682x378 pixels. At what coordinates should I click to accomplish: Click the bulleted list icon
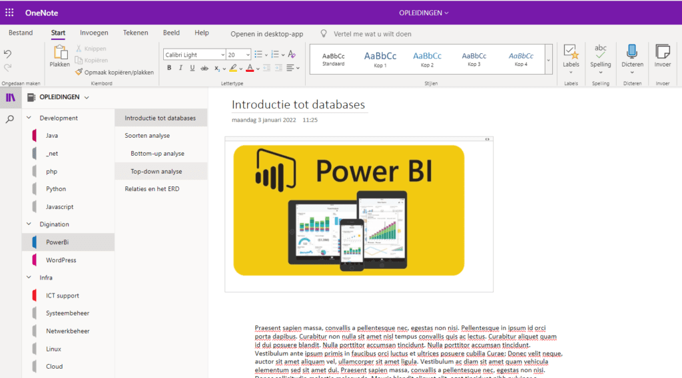[258, 55]
